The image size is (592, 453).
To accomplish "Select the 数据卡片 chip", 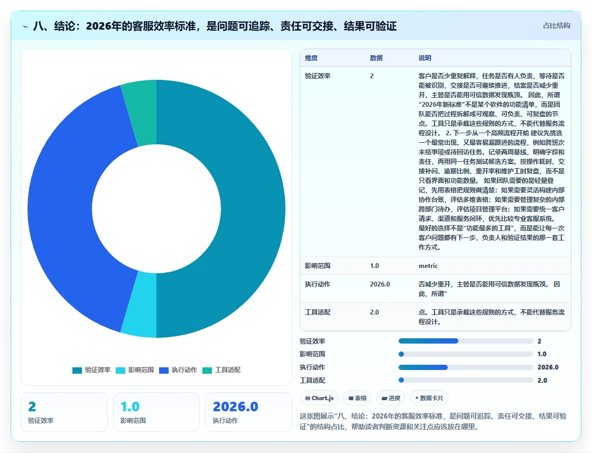I will tap(429, 398).
